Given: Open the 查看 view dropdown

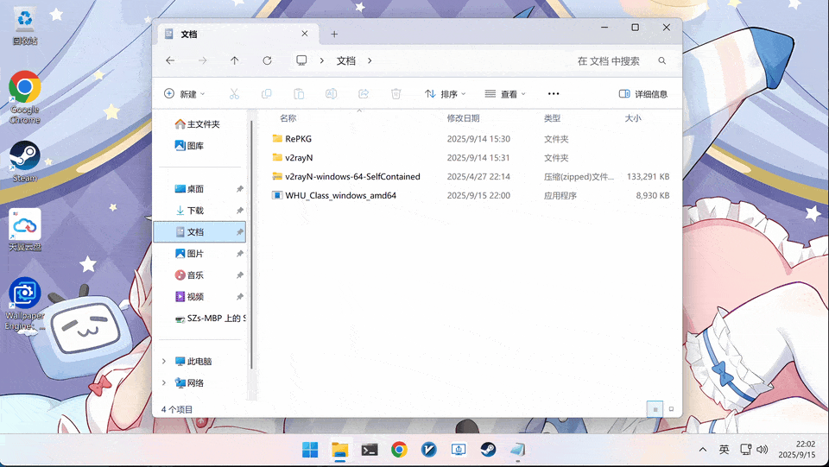Looking at the screenshot, I should 505,94.
